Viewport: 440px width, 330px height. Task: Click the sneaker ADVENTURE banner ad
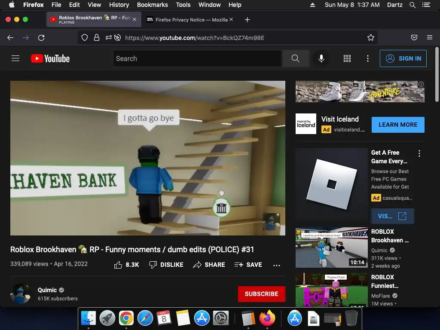[360, 92]
